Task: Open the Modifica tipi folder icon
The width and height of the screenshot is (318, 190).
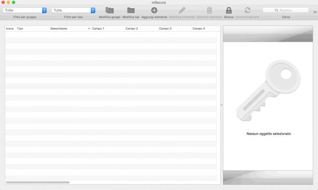Action: pyautogui.click(x=131, y=10)
